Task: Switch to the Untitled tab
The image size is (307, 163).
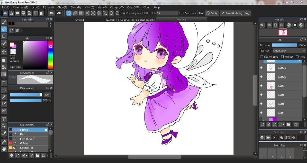Action: pyautogui.click(x=79, y=20)
